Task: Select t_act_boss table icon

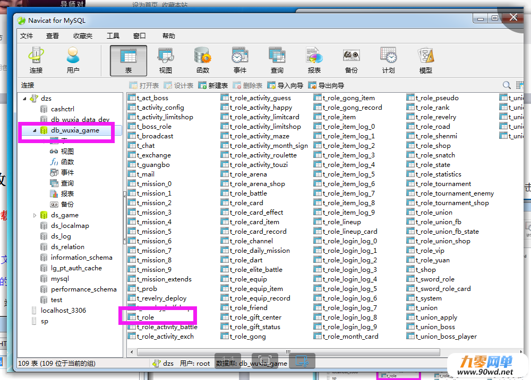Action: [x=132, y=98]
